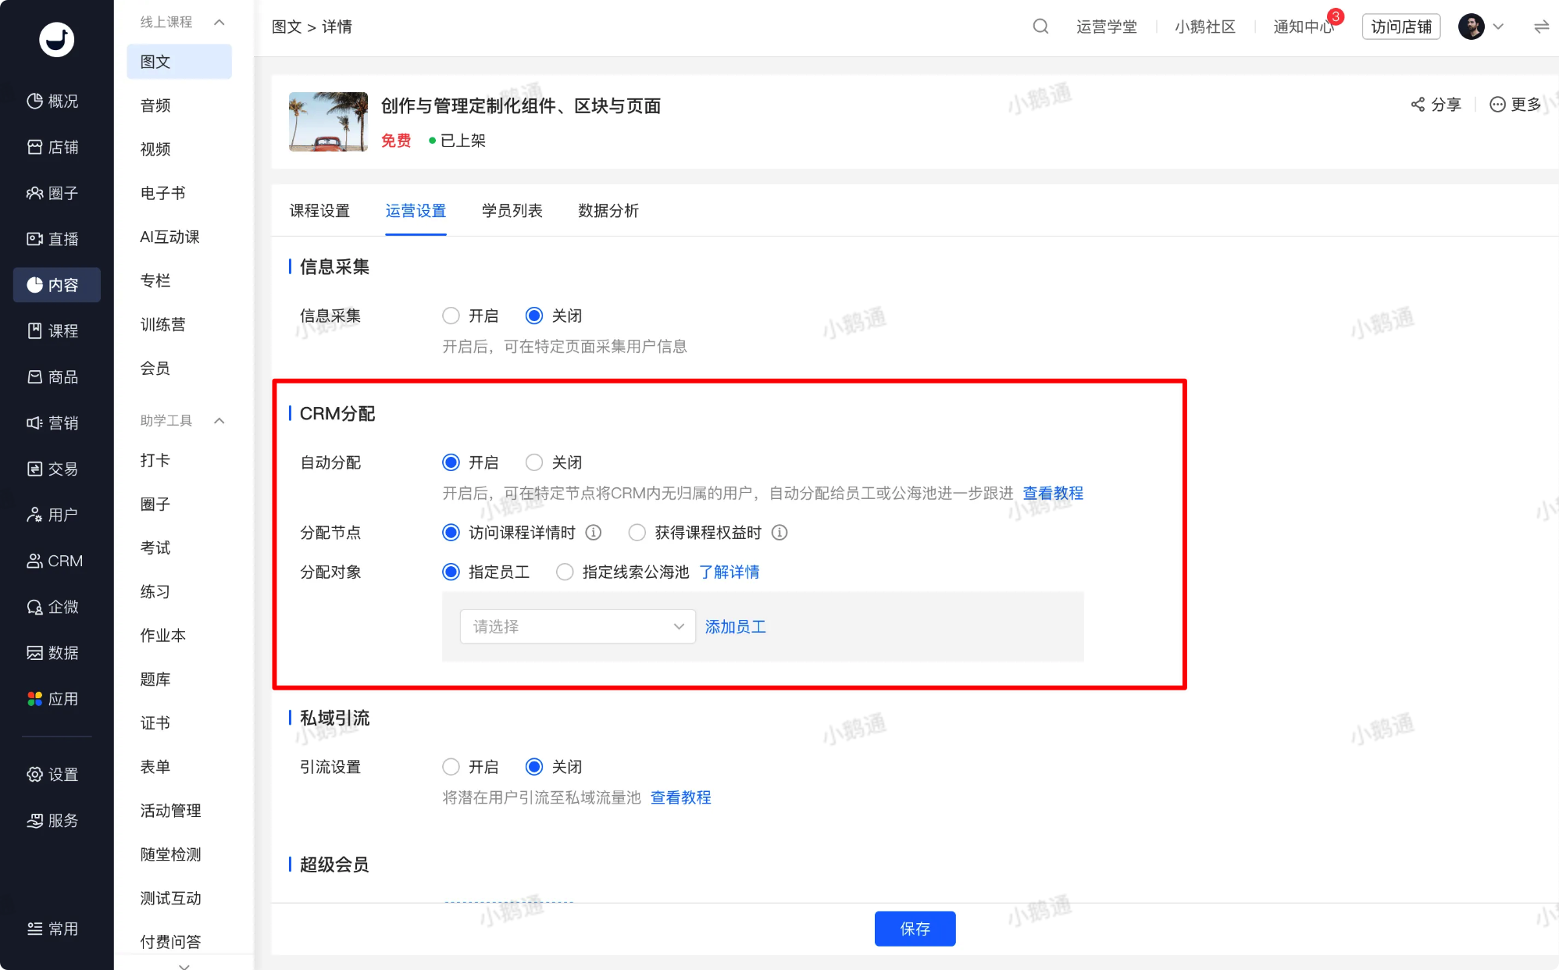Open 直播 live section in sidebar

(x=53, y=239)
